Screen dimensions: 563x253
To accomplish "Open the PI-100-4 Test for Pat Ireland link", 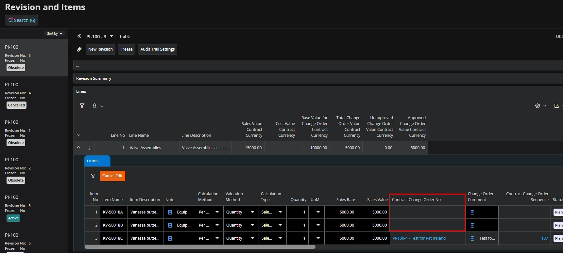I will [419, 238].
